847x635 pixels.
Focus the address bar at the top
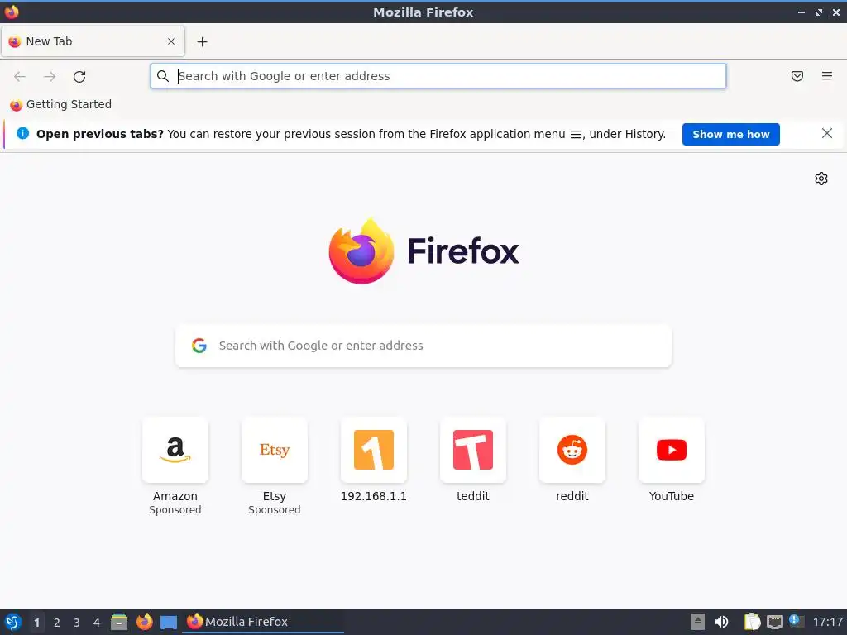click(438, 76)
